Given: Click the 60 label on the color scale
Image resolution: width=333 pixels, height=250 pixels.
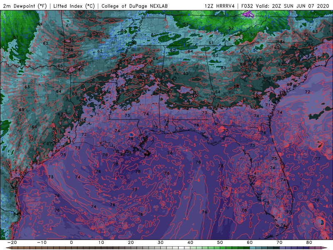Looking at the screenshot, I should (250, 242).
